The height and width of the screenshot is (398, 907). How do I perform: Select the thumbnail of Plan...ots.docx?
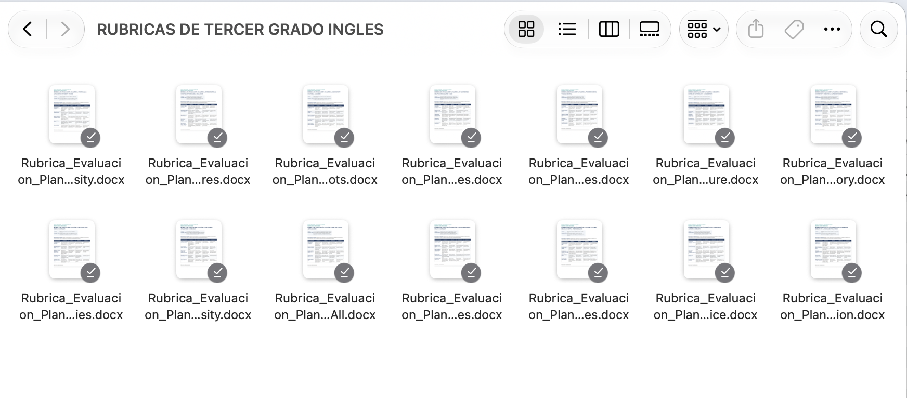[326, 114]
